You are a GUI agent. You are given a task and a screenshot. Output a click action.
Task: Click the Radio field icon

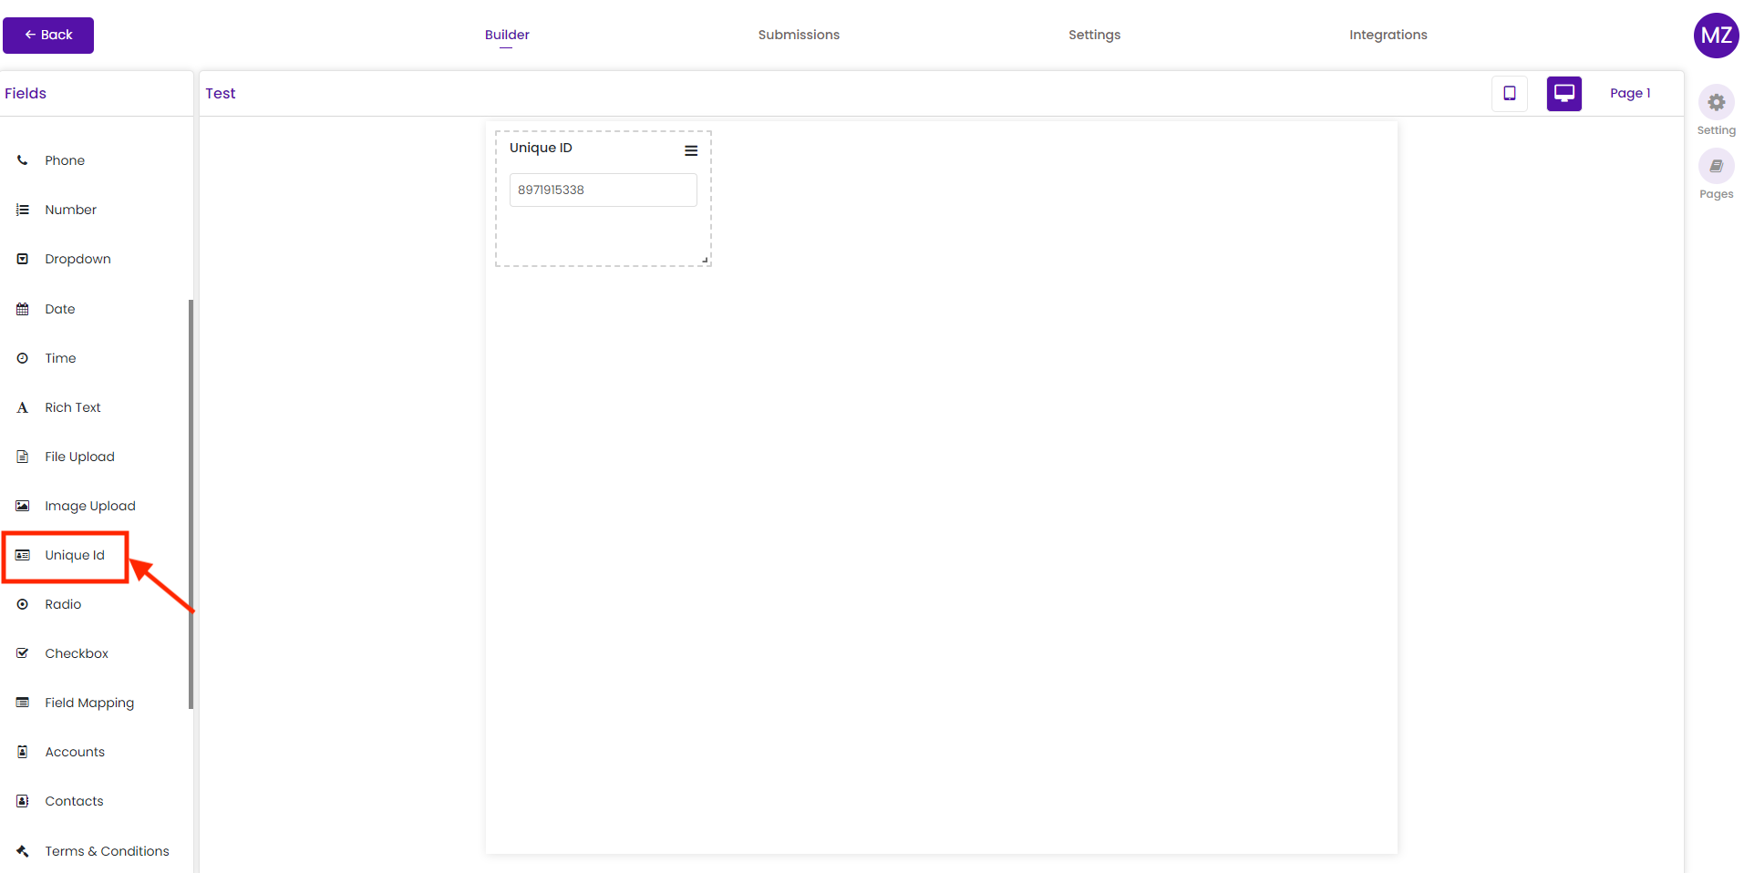tap(23, 604)
